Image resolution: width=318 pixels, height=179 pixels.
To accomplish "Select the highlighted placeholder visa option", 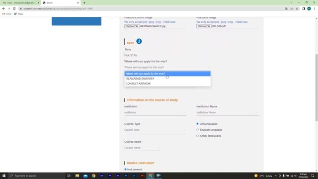I will coord(167,74).
